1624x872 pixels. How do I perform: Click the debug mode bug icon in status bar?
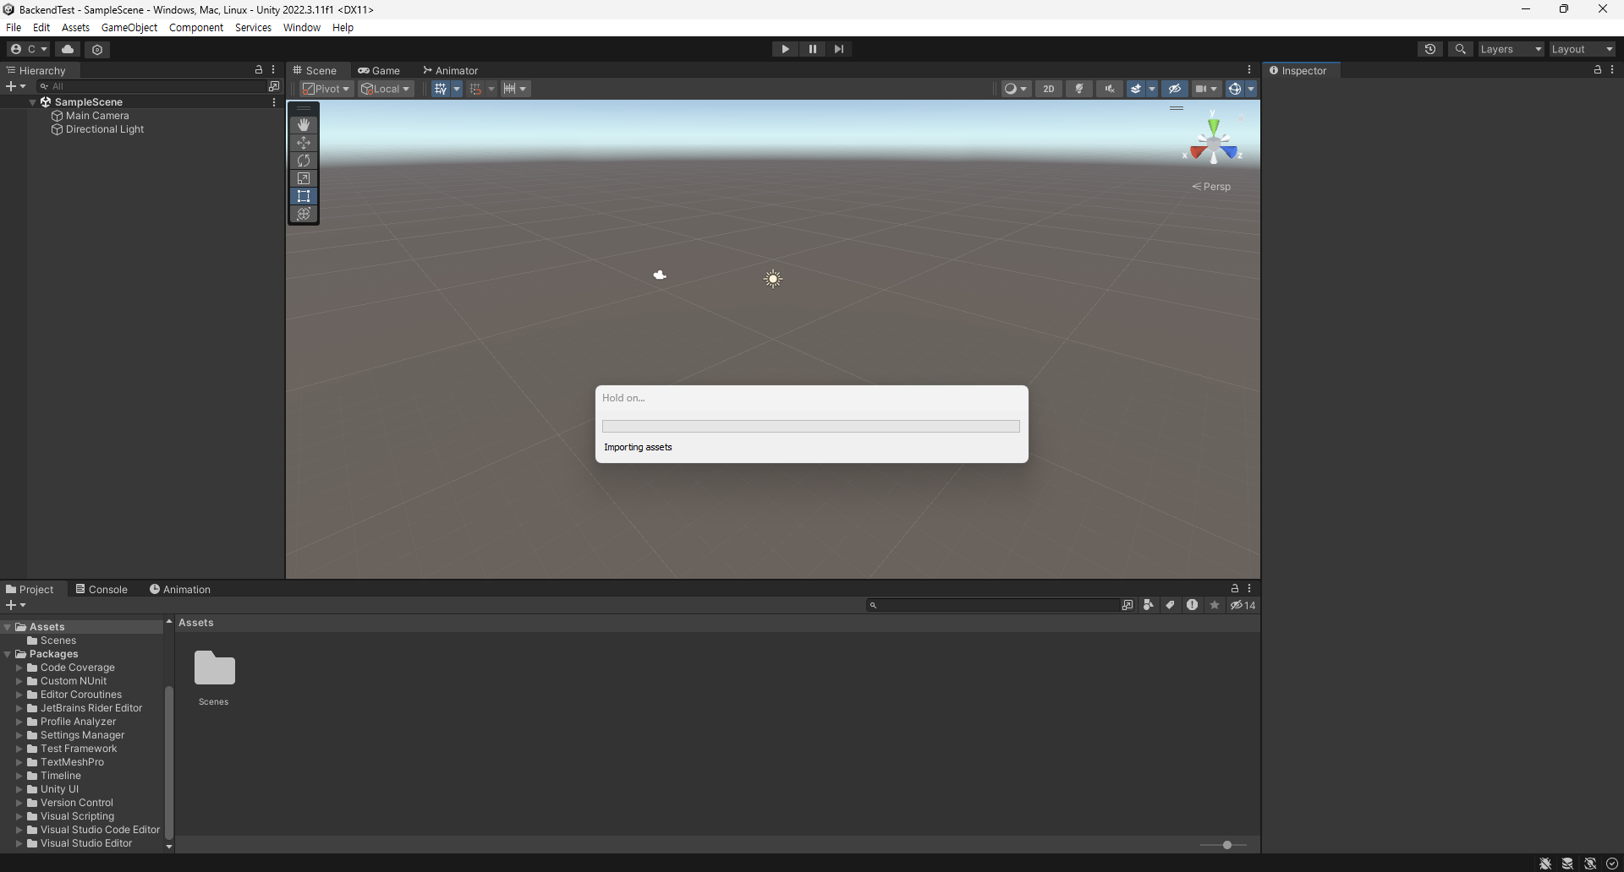coord(1545,864)
